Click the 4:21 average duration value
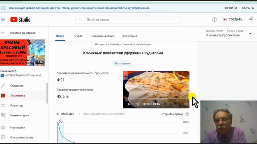 [x=61, y=80]
